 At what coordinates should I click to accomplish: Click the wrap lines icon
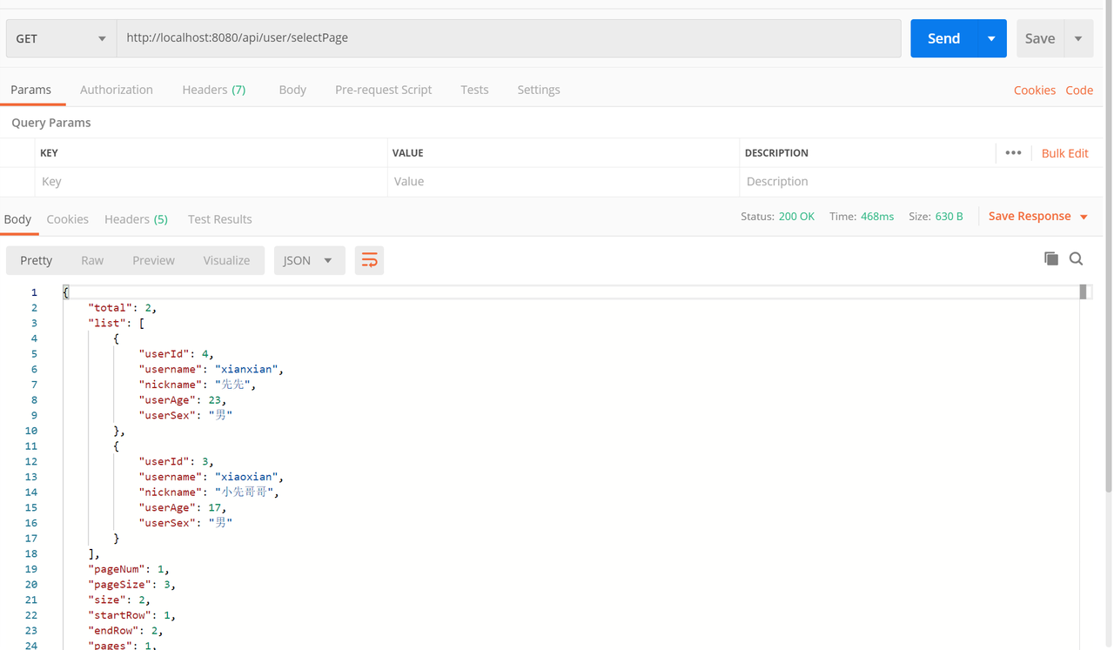pyautogui.click(x=369, y=260)
